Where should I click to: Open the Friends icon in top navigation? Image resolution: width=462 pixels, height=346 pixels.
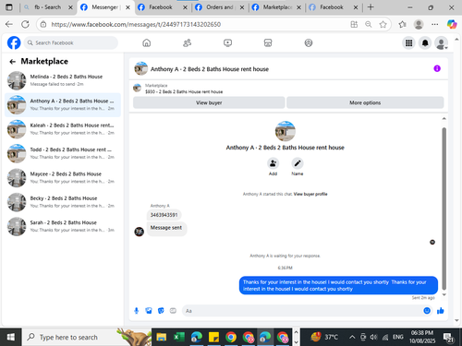(x=187, y=43)
